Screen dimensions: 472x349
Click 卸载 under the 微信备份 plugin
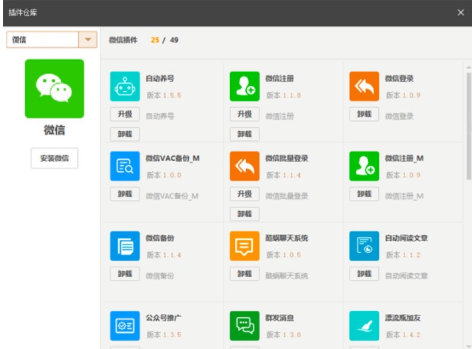(x=125, y=274)
